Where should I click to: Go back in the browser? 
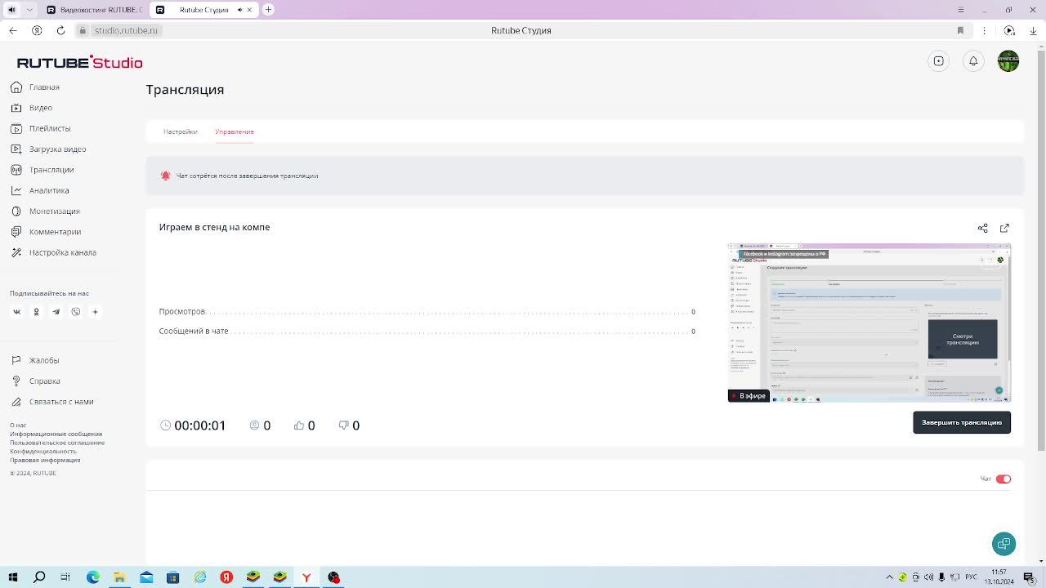click(13, 30)
